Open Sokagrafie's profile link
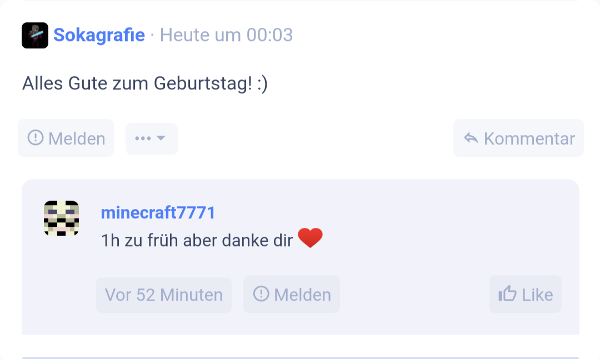 point(99,34)
